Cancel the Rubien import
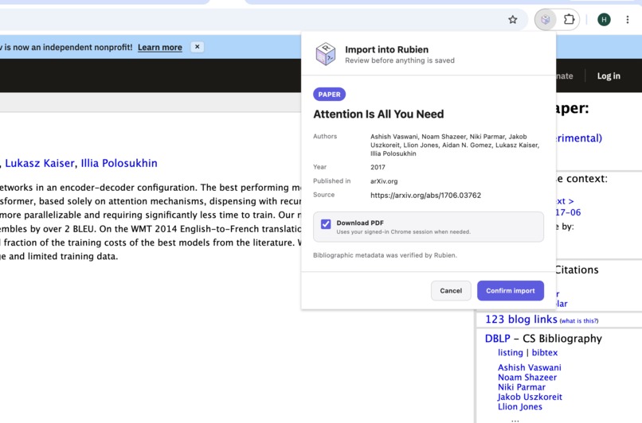 [451, 290]
